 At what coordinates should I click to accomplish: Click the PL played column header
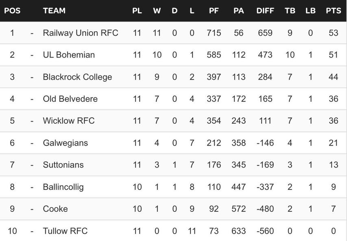(137, 11)
